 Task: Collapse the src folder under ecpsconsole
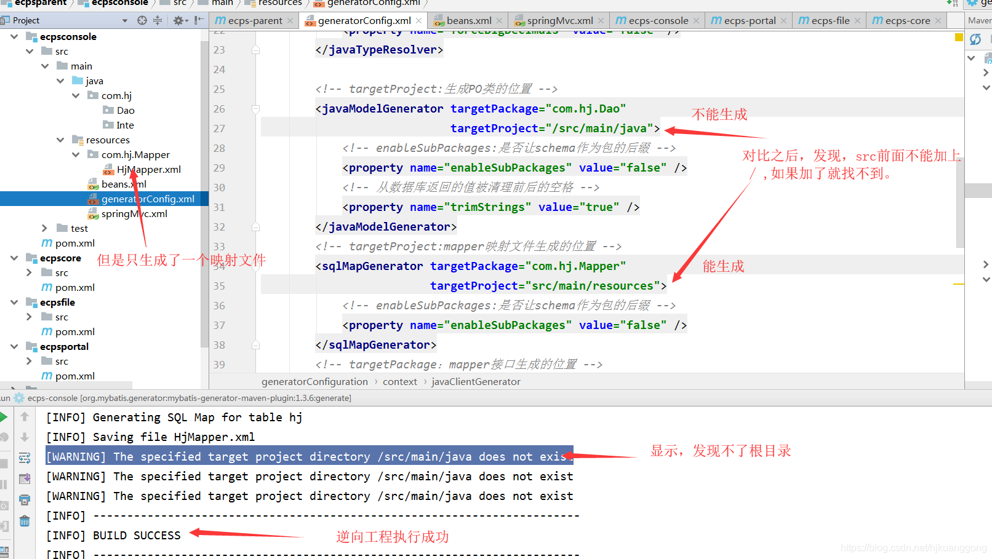pyautogui.click(x=30, y=51)
